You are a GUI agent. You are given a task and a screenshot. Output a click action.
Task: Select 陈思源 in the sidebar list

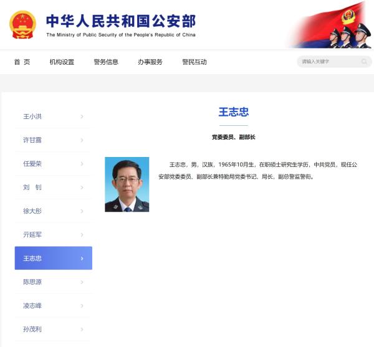coord(54,282)
